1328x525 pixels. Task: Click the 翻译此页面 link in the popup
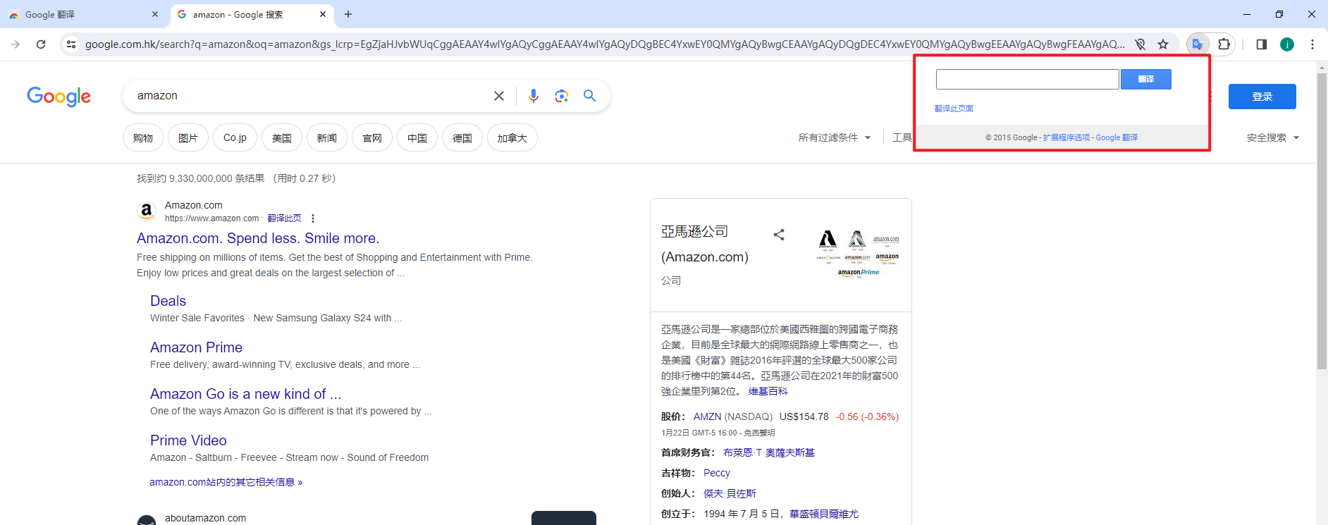click(x=954, y=109)
